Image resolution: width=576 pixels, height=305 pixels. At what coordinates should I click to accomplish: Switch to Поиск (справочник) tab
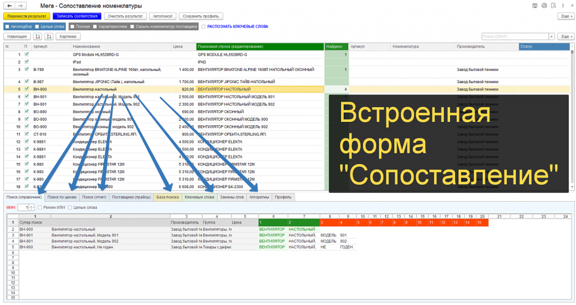pos(24,197)
